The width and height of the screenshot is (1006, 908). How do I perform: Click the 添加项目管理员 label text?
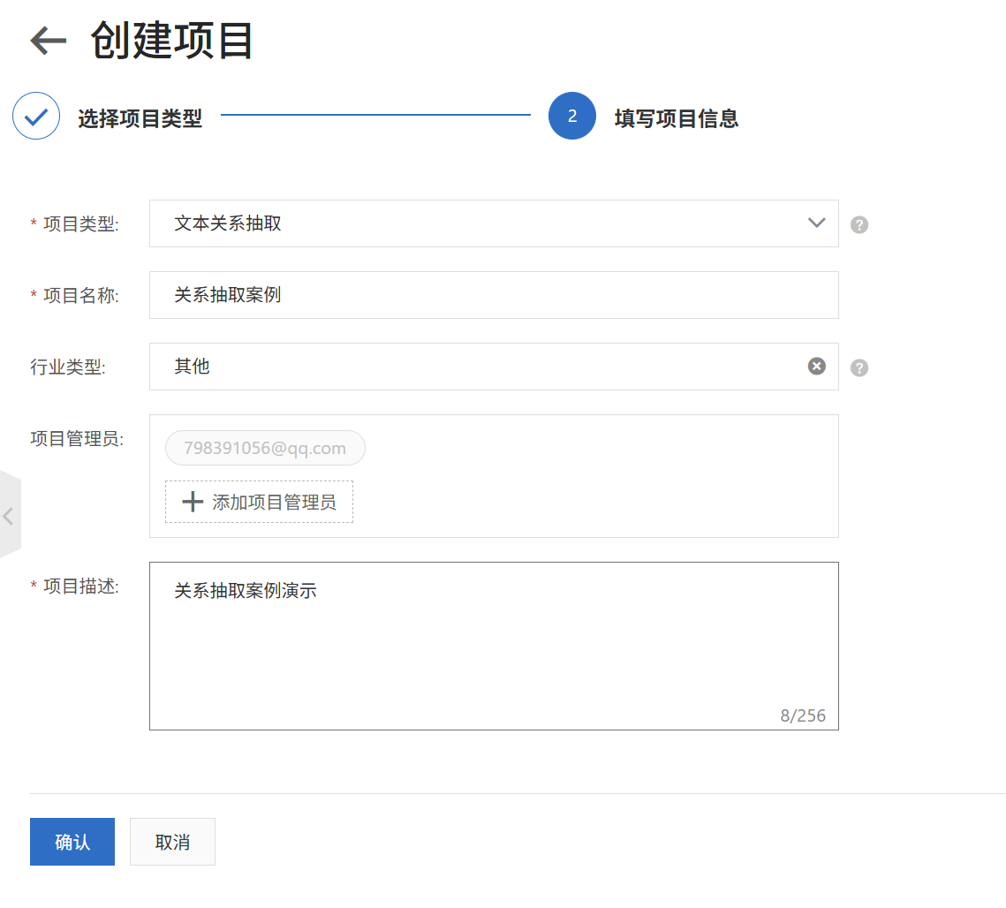[x=274, y=503]
